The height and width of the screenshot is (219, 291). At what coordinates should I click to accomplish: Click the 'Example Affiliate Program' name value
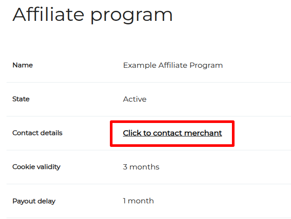173,65
